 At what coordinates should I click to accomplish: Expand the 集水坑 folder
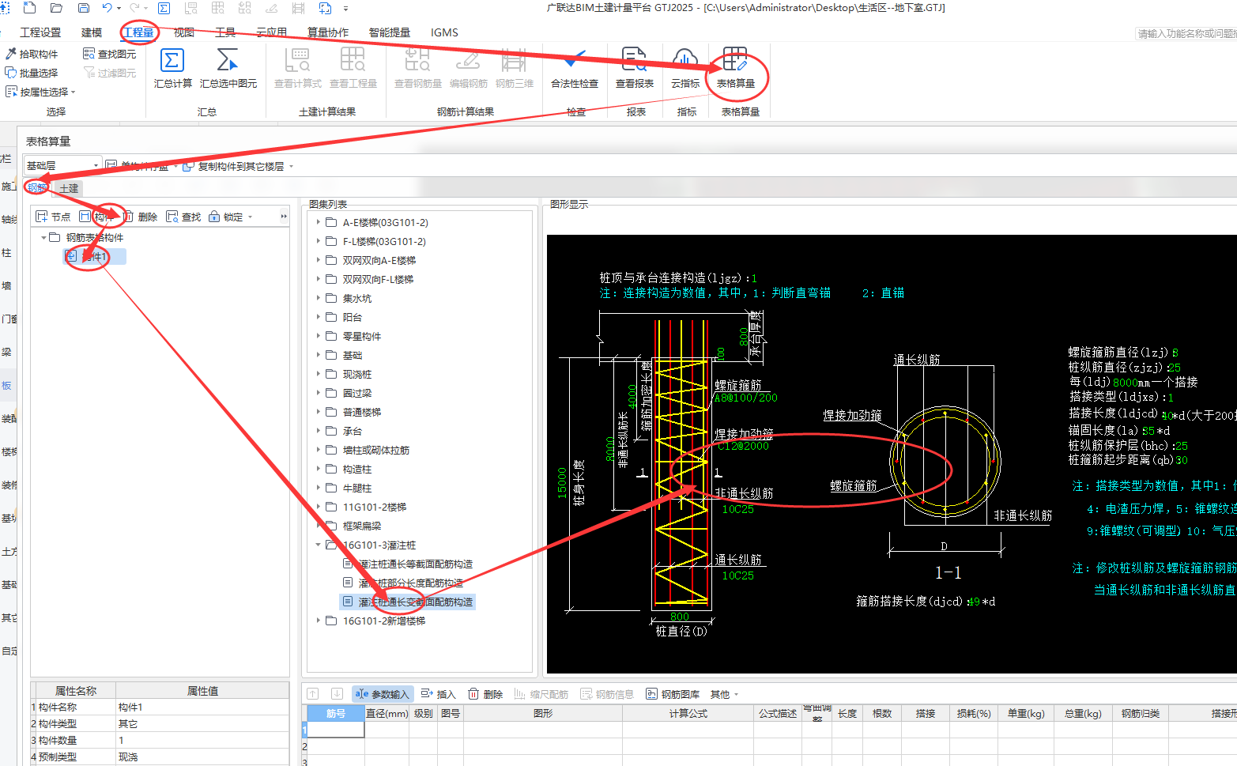pyautogui.click(x=319, y=298)
